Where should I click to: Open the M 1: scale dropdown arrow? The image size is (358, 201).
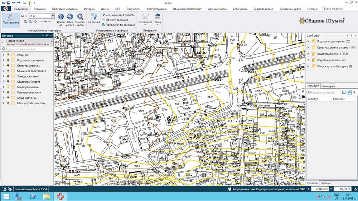[x=53, y=16]
